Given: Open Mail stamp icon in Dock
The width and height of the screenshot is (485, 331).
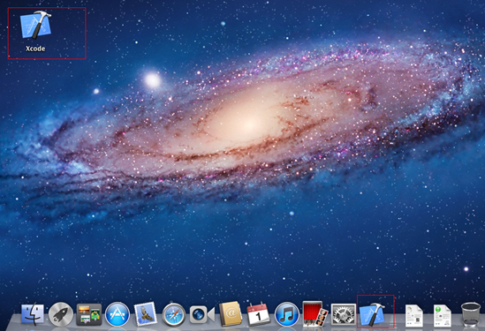Looking at the screenshot, I should 146,314.
